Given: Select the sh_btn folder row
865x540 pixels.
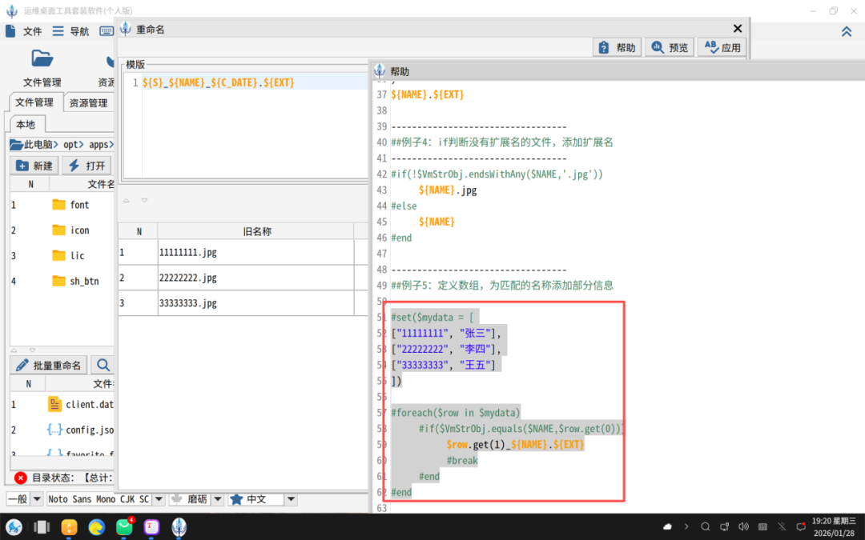Looking at the screenshot, I should (x=83, y=281).
